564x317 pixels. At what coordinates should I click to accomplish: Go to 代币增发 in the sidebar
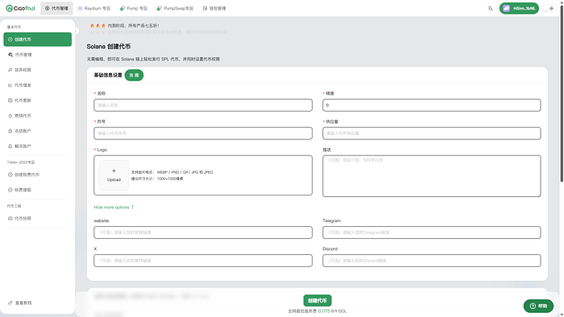(x=37, y=85)
